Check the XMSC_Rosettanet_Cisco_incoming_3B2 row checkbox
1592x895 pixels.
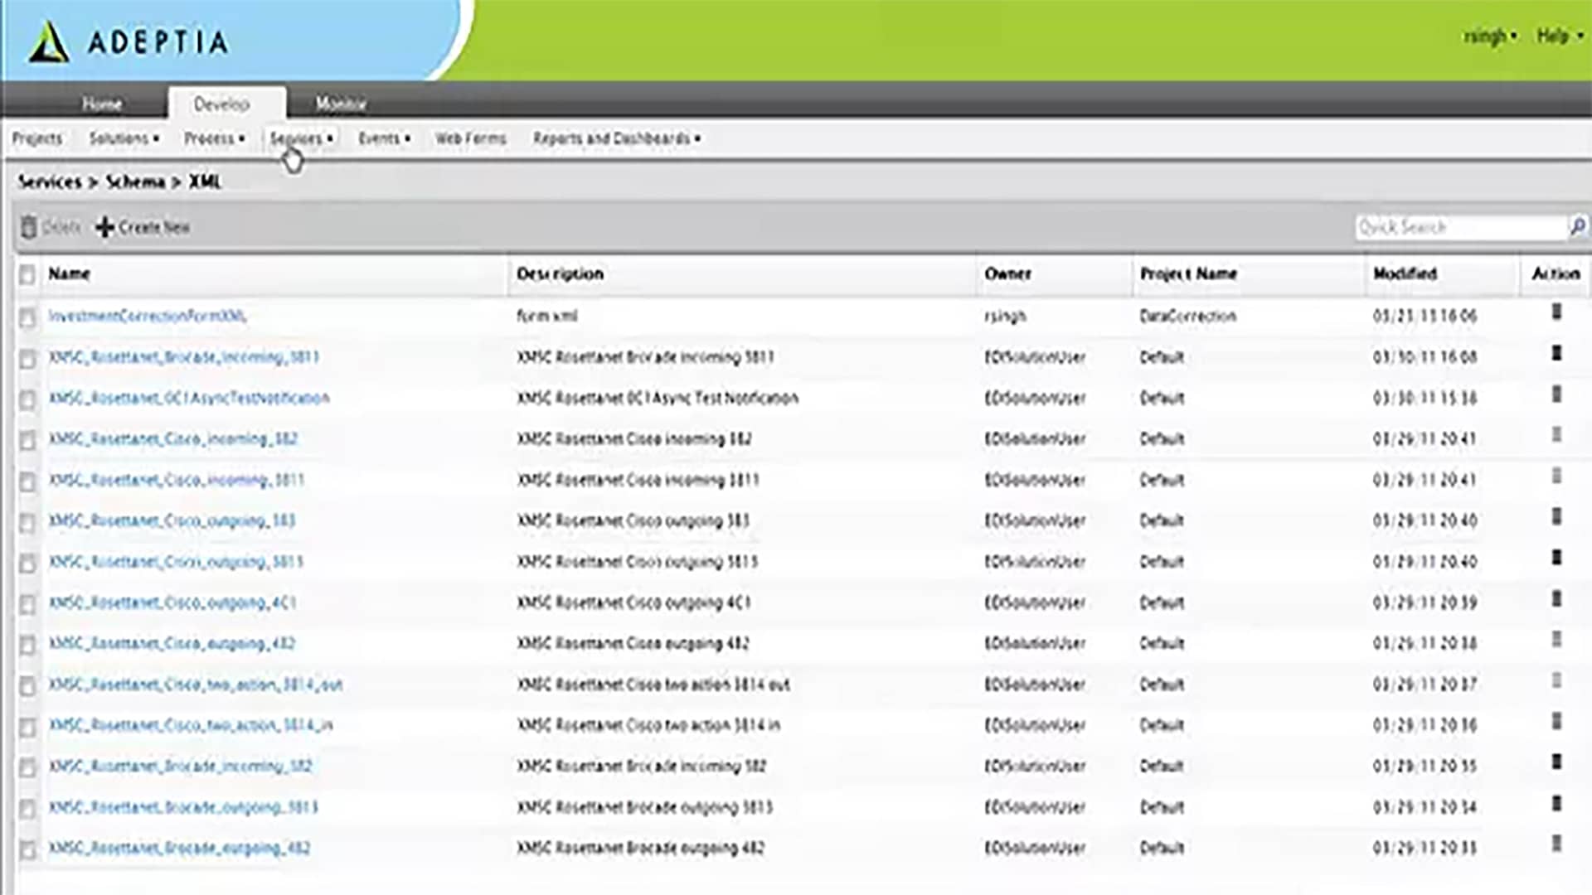tap(27, 439)
